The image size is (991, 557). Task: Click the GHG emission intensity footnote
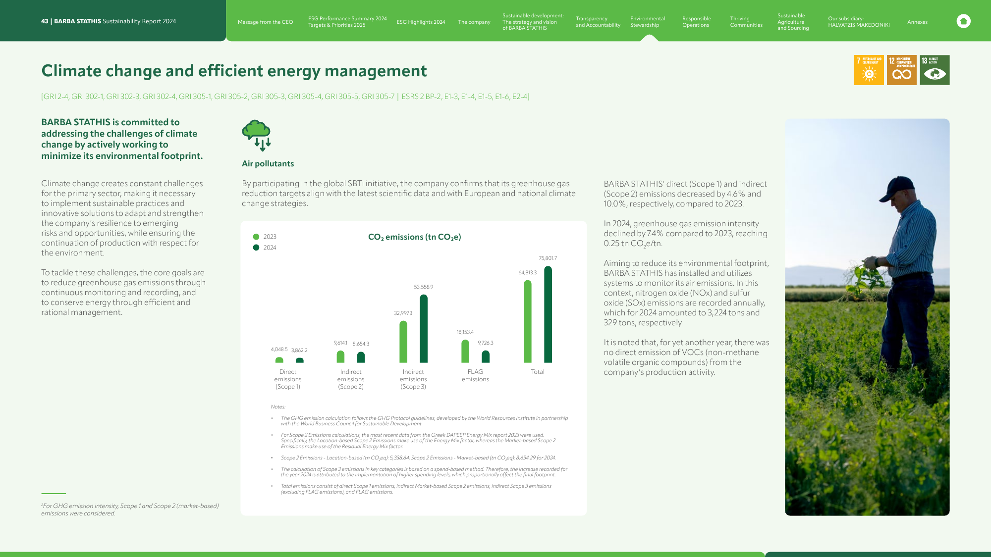click(x=130, y=509)
